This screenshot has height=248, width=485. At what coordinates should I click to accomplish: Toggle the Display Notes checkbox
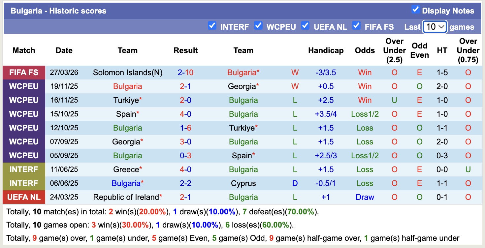pyautogui.click(x=415, y=10)
